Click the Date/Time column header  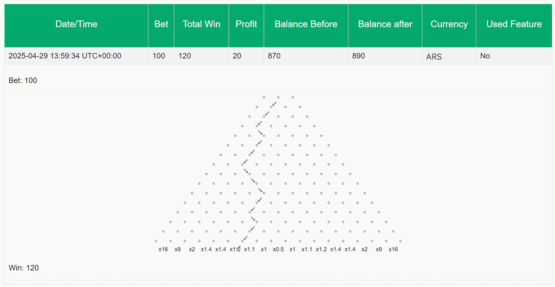tap(76, 24)
